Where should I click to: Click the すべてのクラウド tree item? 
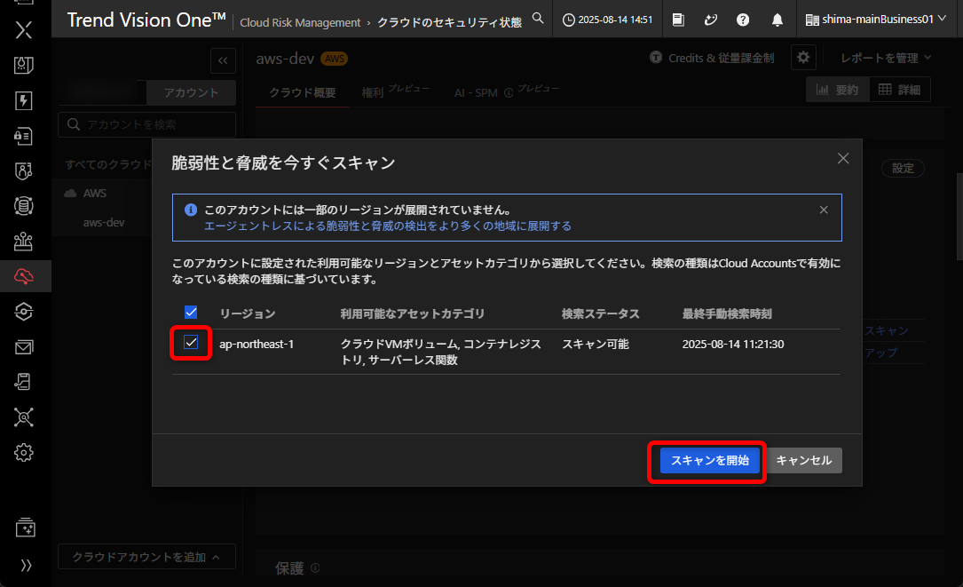108,164
